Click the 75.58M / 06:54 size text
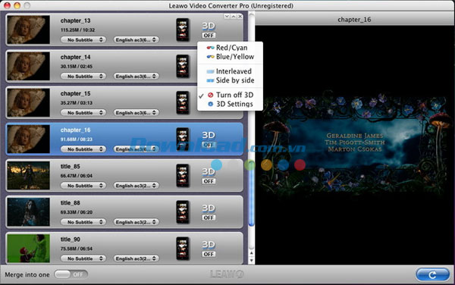 [x=77, y=249]
